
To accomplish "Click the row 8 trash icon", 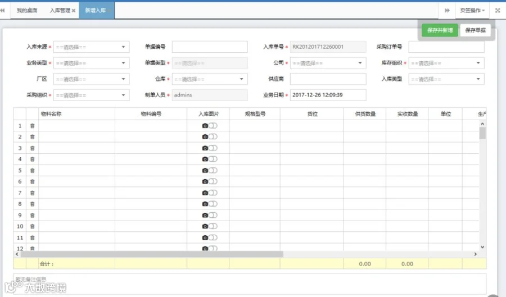I will [32, 204].
